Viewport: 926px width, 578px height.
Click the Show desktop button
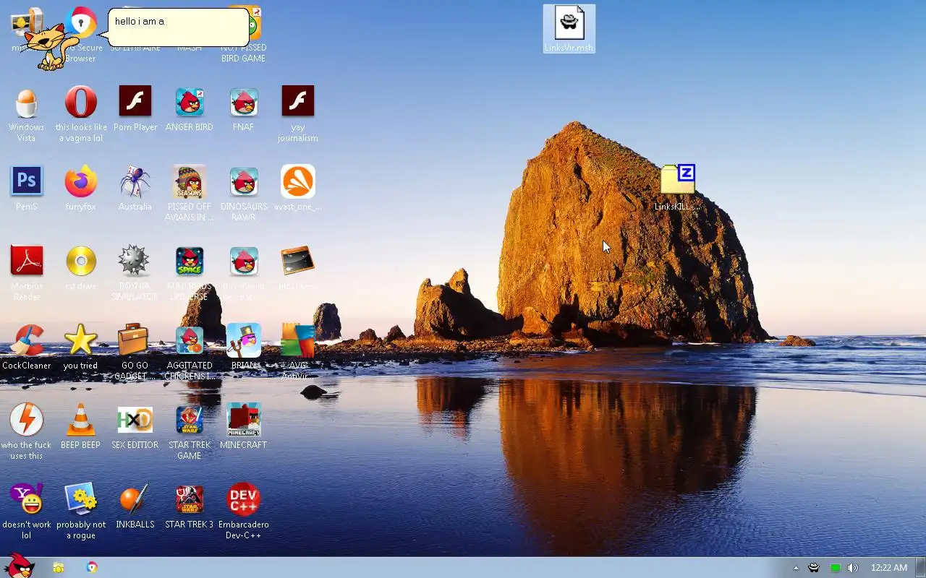(x=920, y=568)
